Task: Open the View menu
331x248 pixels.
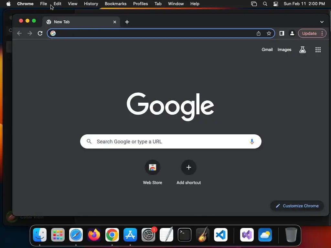Action: coord(73,4)
